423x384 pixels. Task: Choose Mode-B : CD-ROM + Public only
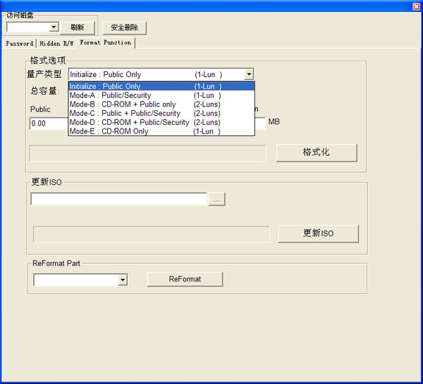pyautogui.click(x=161, y=104)
